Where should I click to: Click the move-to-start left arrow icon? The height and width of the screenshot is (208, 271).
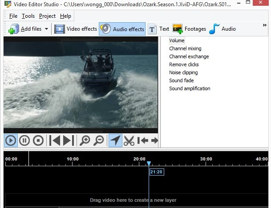(143, 140)
